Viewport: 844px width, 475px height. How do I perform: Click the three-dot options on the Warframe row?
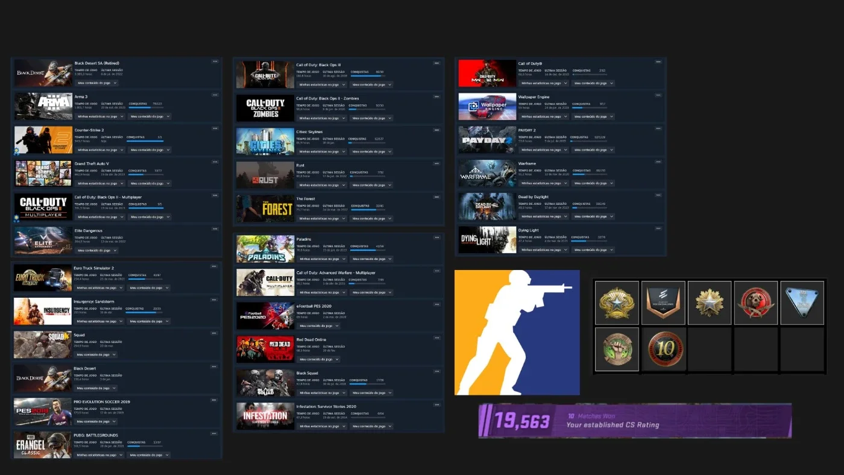[x=658, y=162]
